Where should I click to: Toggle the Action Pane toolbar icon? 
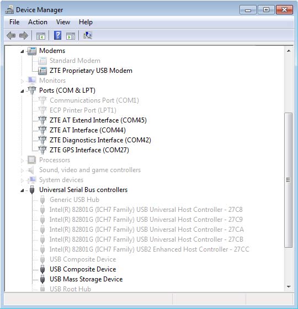71,36
